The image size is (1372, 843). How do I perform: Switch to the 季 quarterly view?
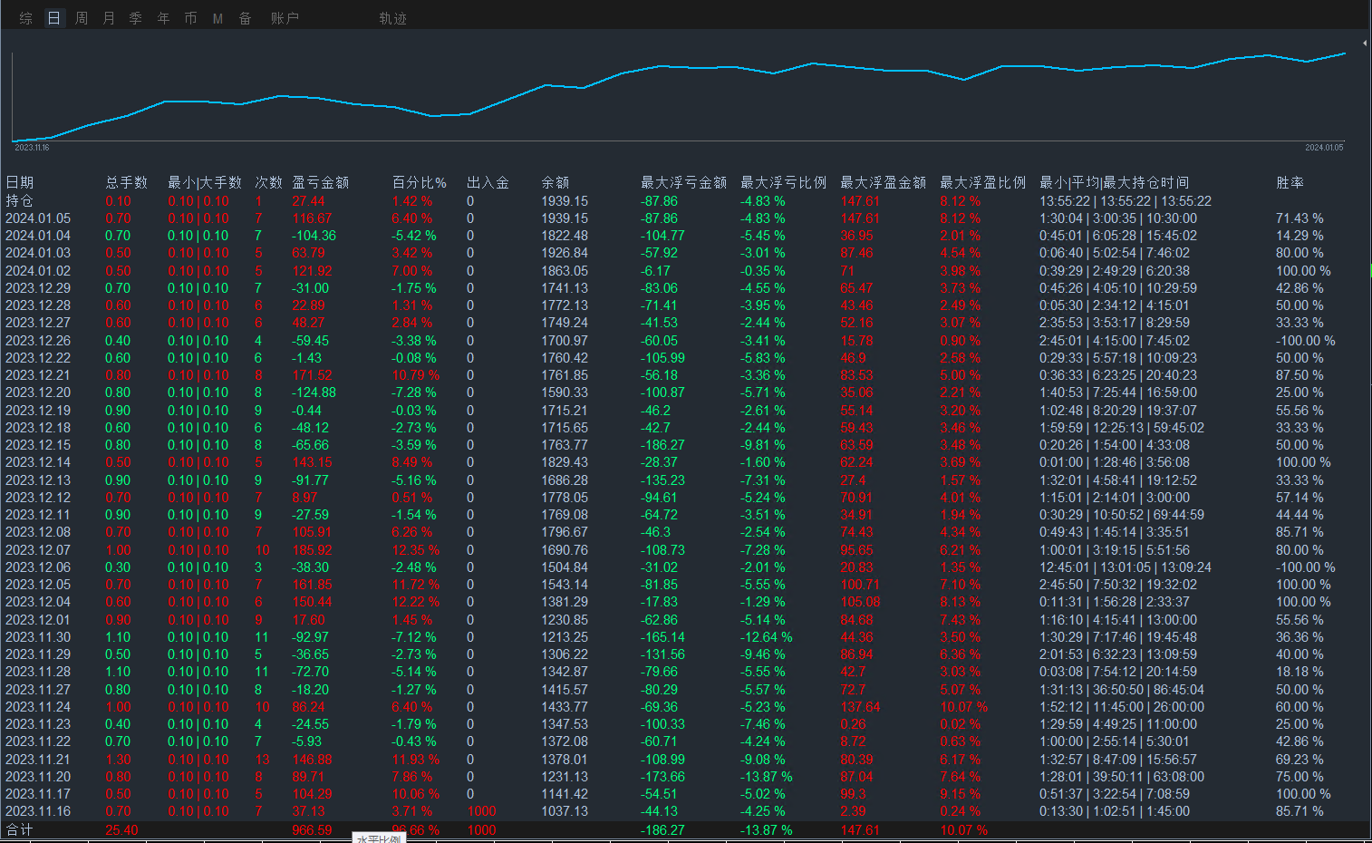pos(136,18)
